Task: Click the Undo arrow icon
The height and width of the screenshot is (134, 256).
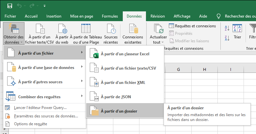Action: pos(19,6)
